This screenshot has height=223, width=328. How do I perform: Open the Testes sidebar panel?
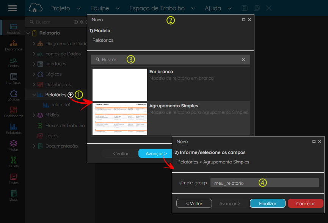[14, 179]
